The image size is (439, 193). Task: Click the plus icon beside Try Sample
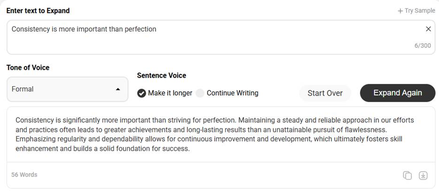pos(400,11)
